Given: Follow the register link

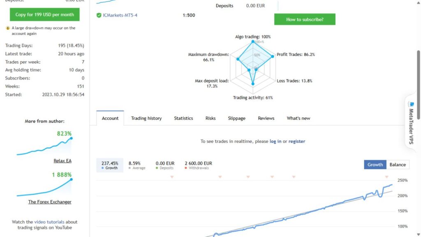Looking at the screenshot, I should (297, 142).
